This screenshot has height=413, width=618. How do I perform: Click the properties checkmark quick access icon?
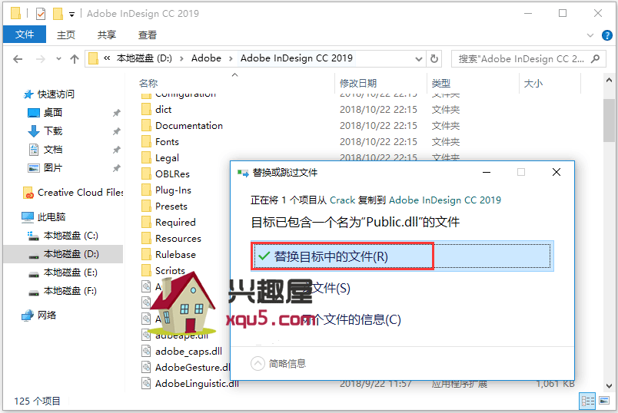coord(40,14)
